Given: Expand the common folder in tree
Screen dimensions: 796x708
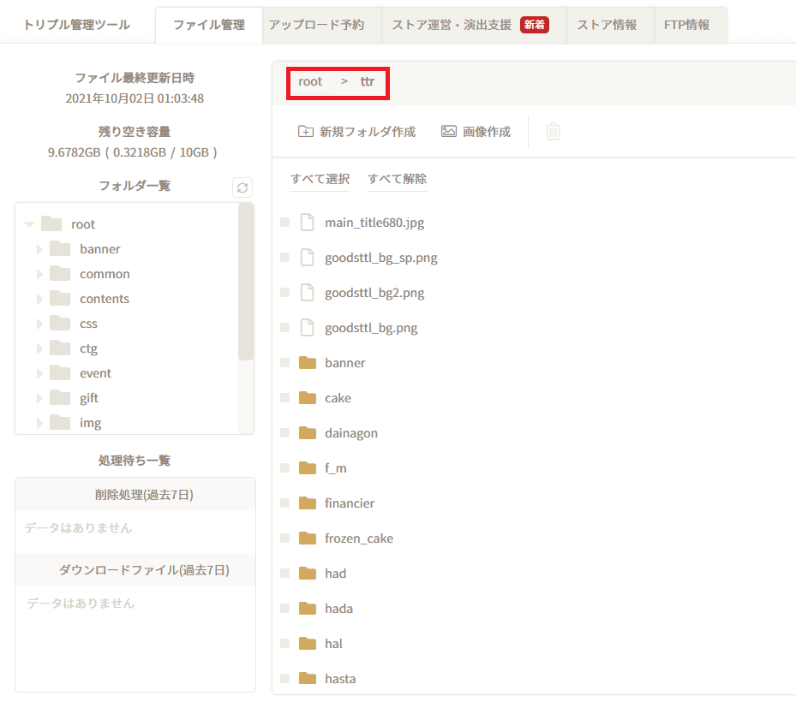Looking at the screenshot, I should 39,274.
